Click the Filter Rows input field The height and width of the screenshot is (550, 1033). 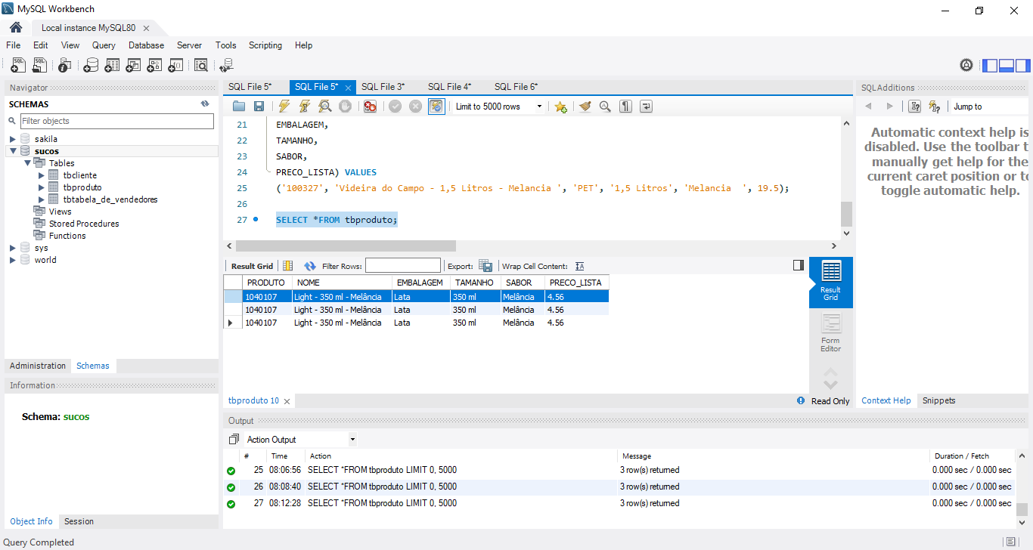(x=403, y=266)
